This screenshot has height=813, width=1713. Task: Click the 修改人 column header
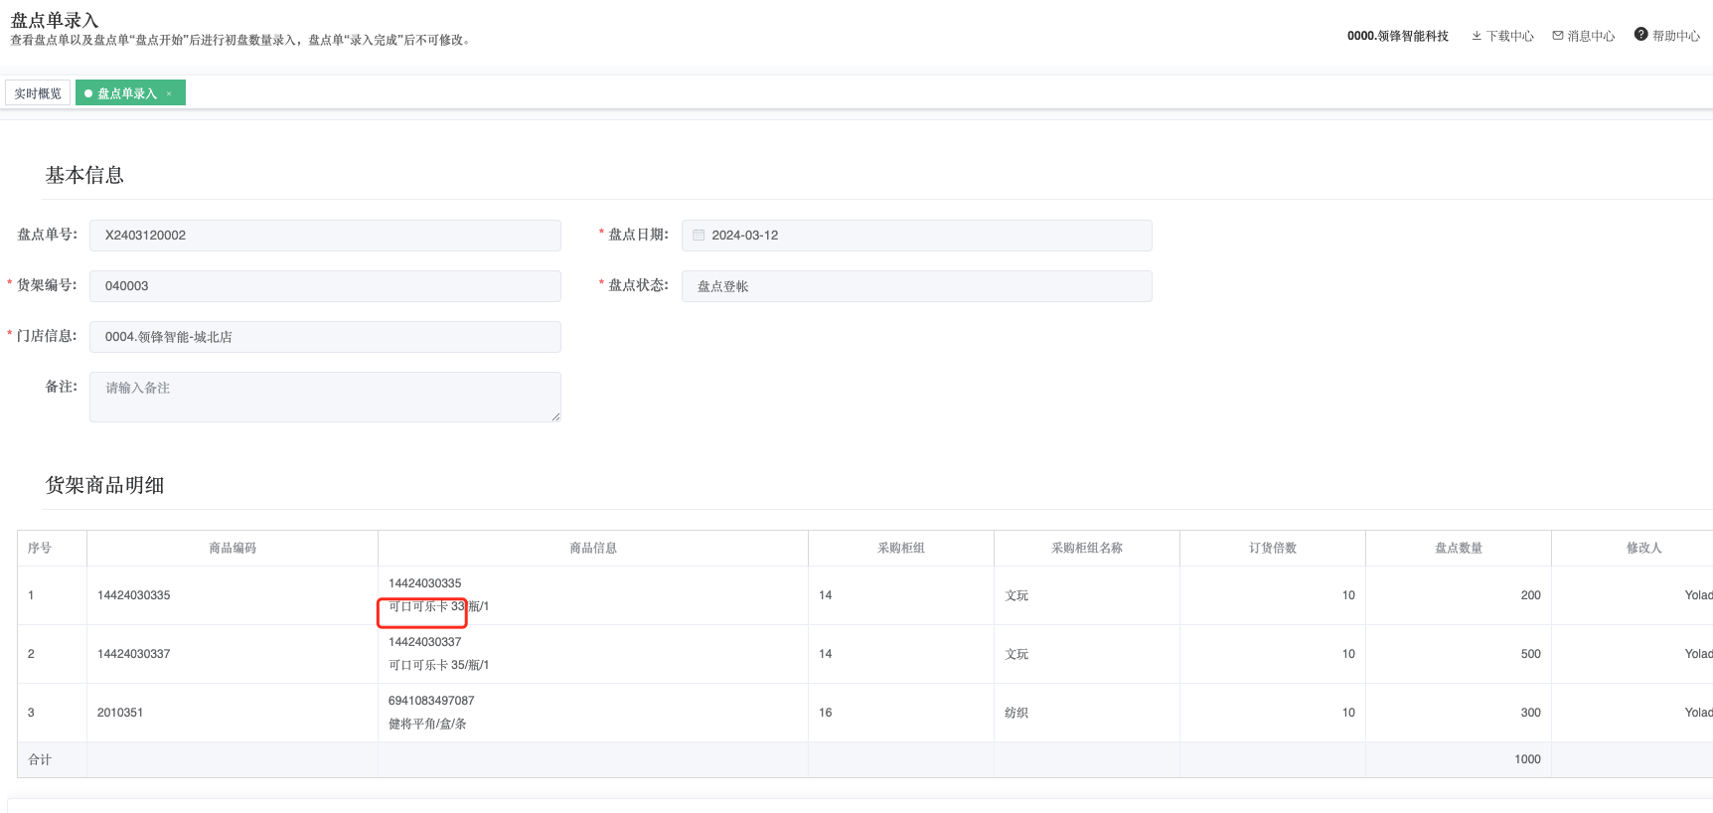click(x=1644, y=548)
